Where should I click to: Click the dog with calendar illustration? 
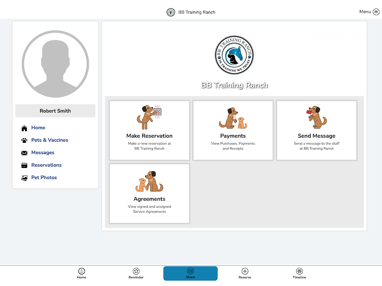click(x=150, y=117)
